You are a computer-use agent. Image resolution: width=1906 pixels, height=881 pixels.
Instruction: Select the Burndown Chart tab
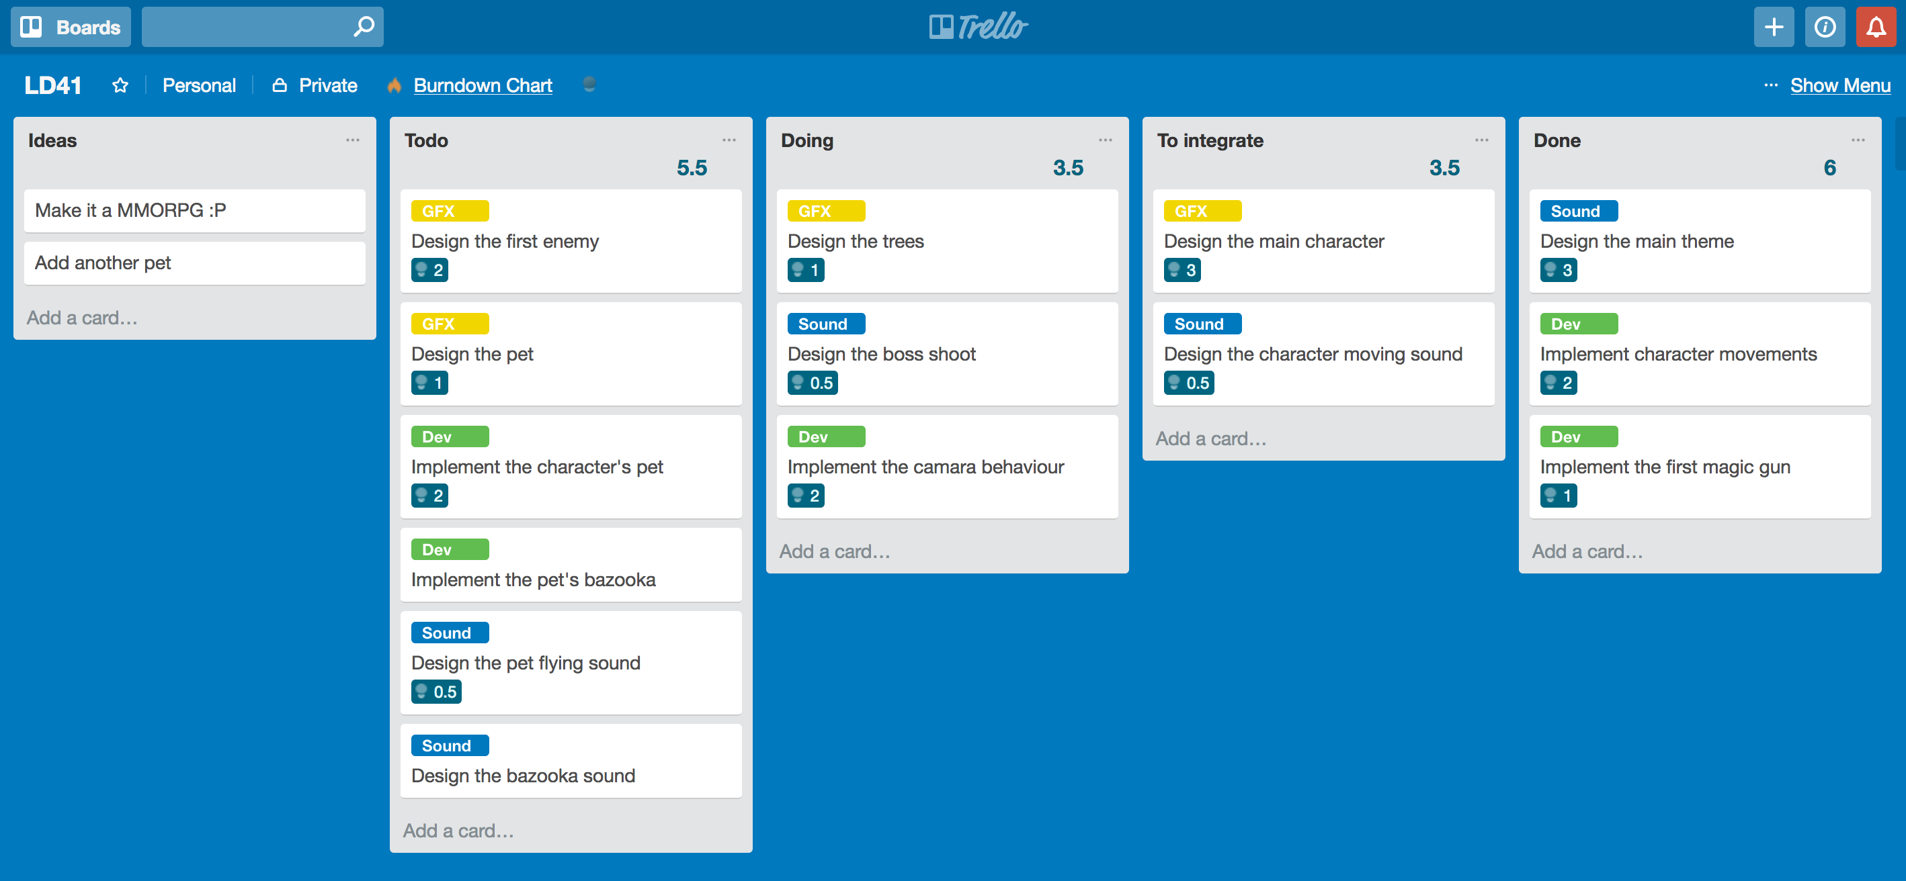483,85
